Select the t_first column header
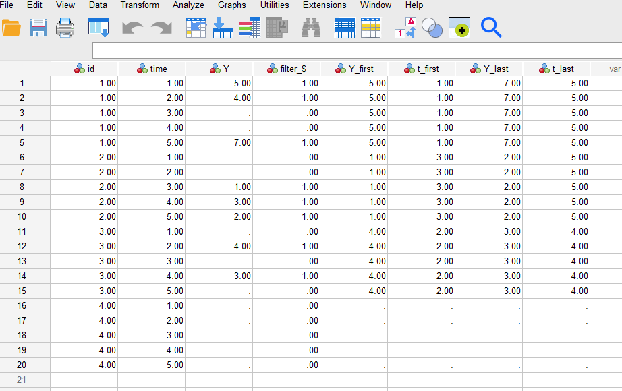Screen dimensions: 622x391 point(421,69)
